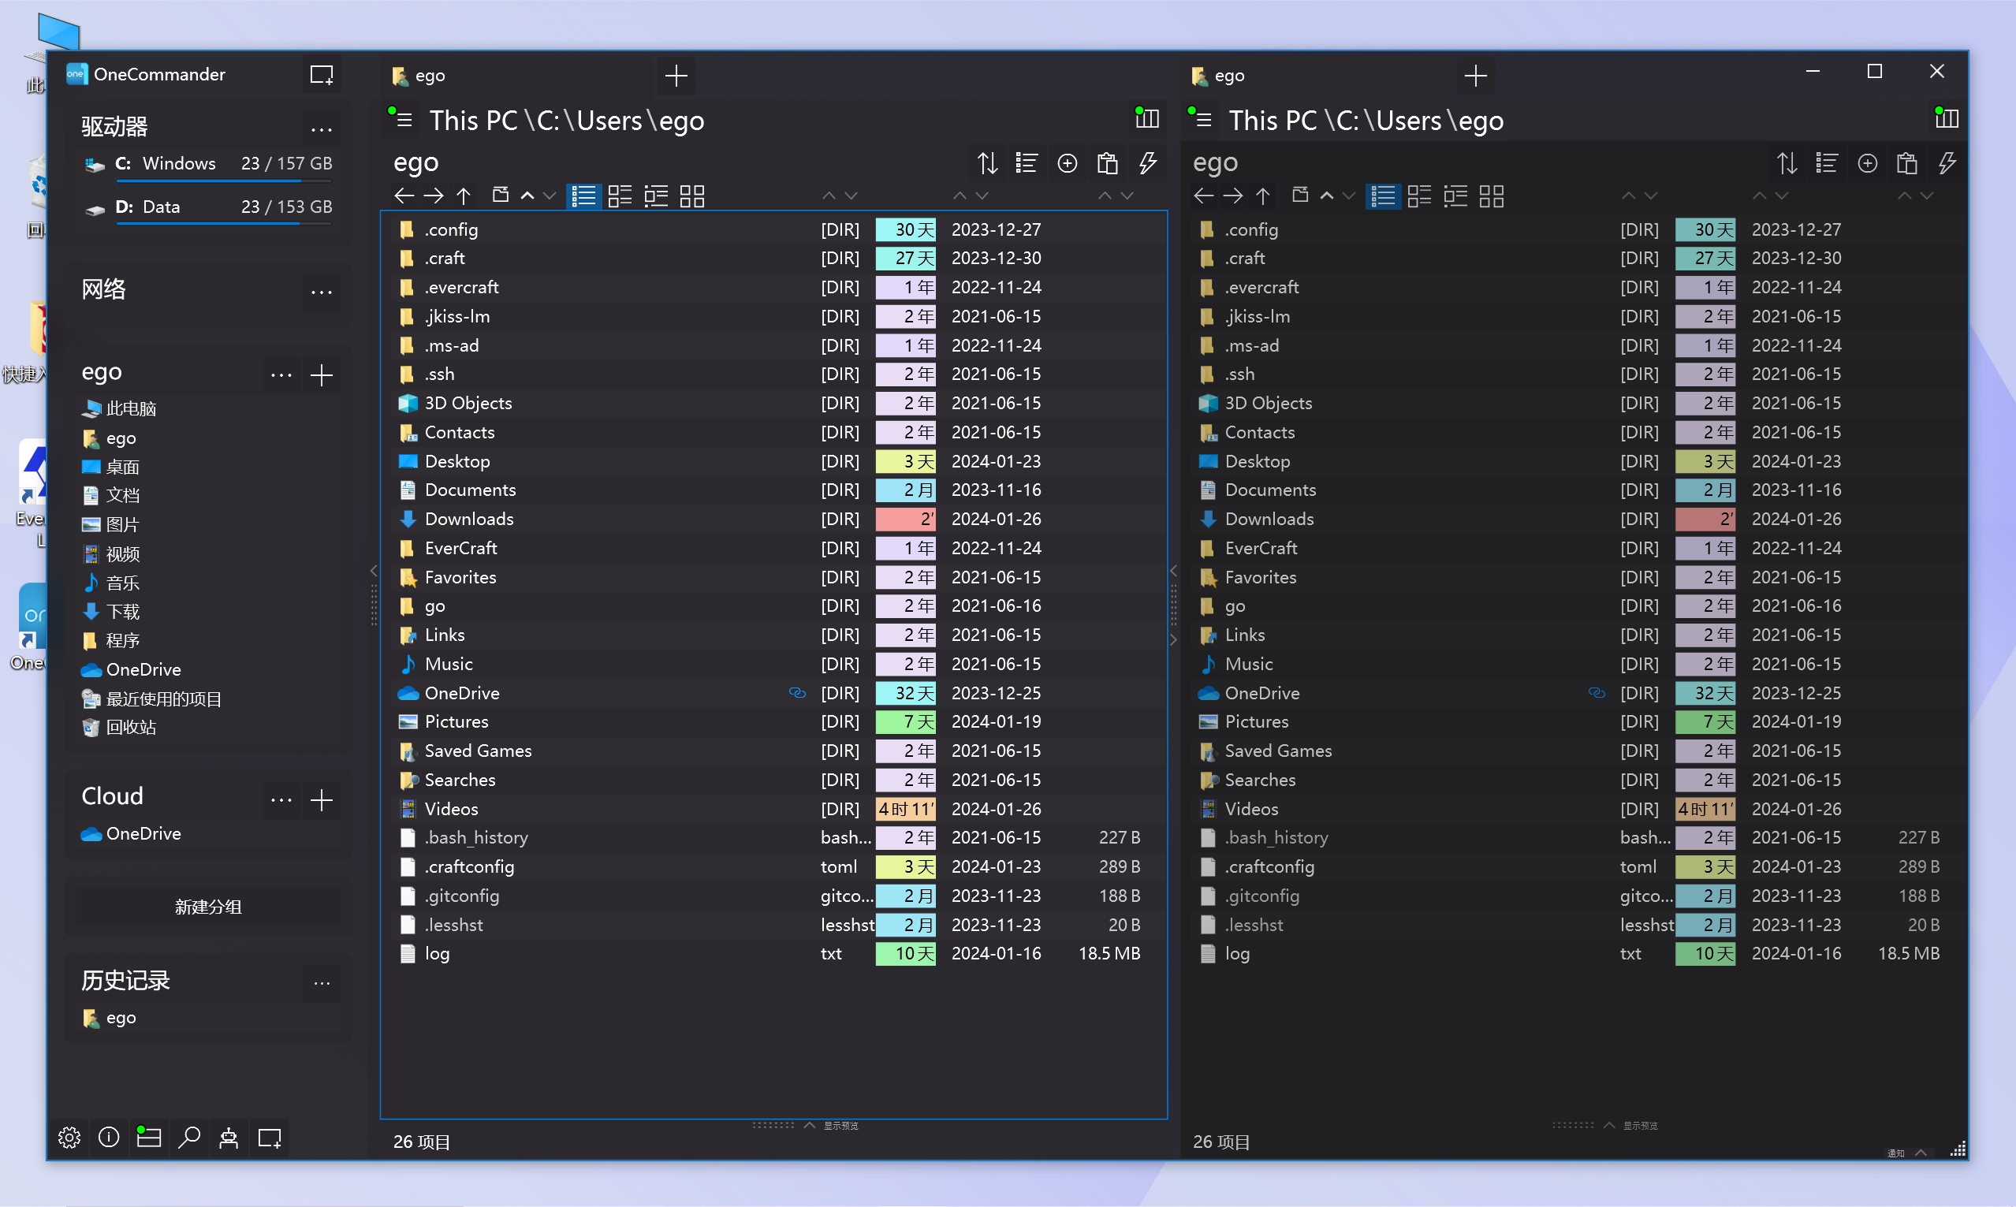Screen dimensions: 2016x1207
Task: Click the new window icon in the bottom toolbar
Action: point(269,1137)
